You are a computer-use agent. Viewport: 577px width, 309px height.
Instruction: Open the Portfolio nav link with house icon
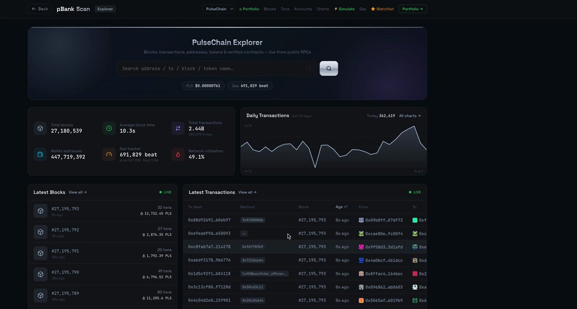[249, 9]
